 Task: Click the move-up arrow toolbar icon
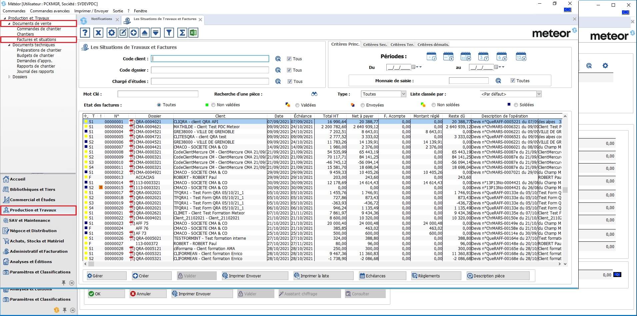tap(145, 33)
